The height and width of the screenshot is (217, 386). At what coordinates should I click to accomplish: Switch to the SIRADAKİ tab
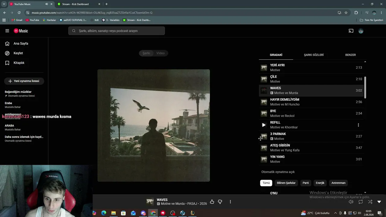276,55
